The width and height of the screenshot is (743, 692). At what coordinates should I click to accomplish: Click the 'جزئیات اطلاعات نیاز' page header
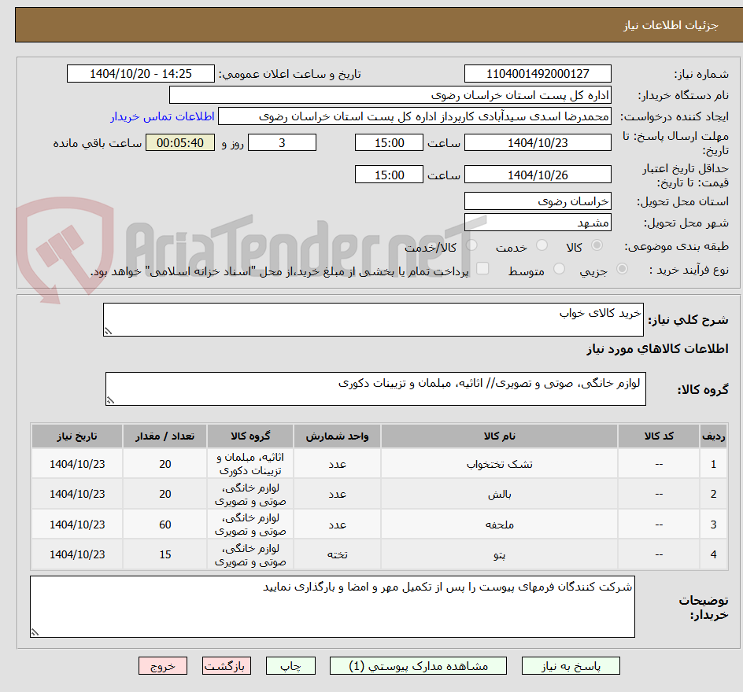(x=671, y=25)
